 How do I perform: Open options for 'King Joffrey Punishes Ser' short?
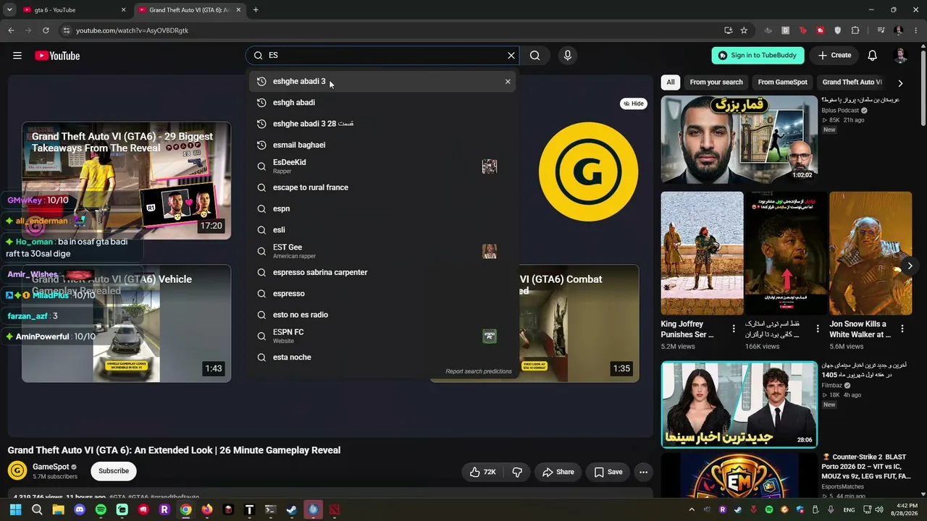[x=734, y=329]
